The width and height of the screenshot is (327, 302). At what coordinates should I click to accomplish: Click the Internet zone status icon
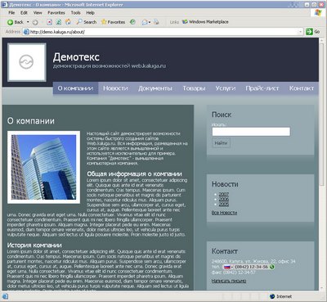tap(272, 296)
